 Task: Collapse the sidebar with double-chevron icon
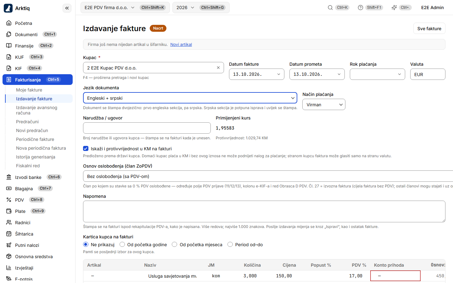[67, 8]
